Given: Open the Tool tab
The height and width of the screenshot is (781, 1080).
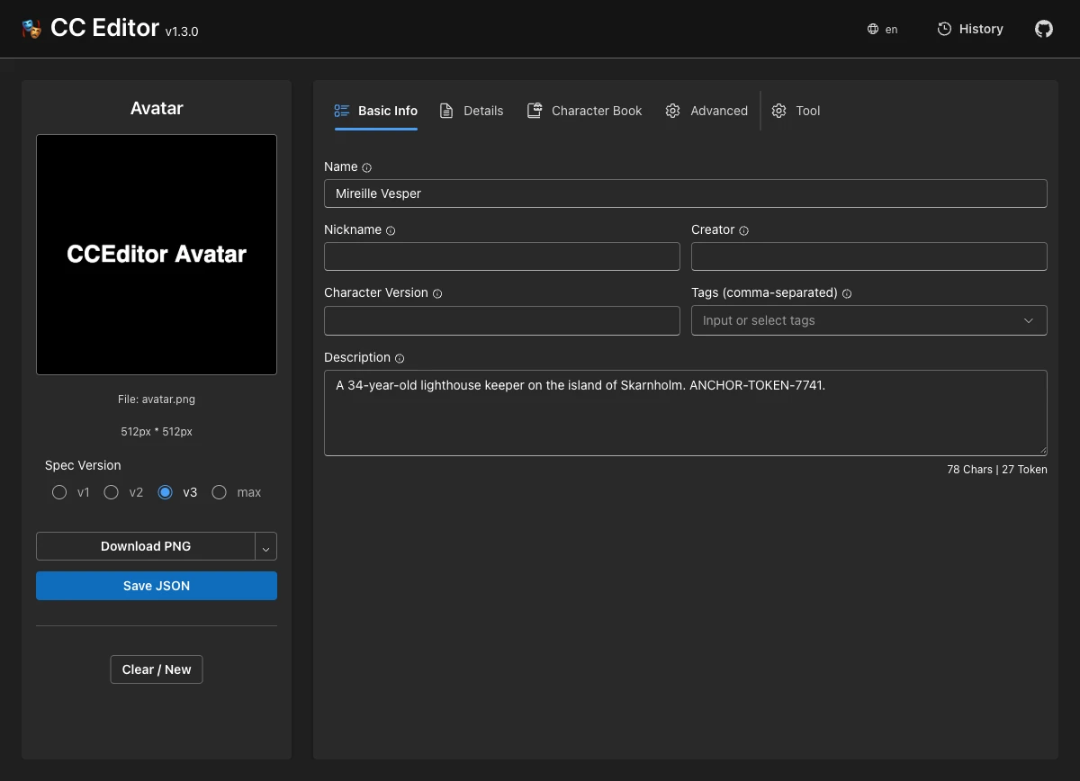Looking at the screenshot, I should (796, 111).
